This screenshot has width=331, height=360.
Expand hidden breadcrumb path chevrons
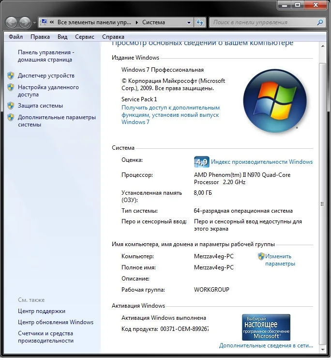point(52,22)
